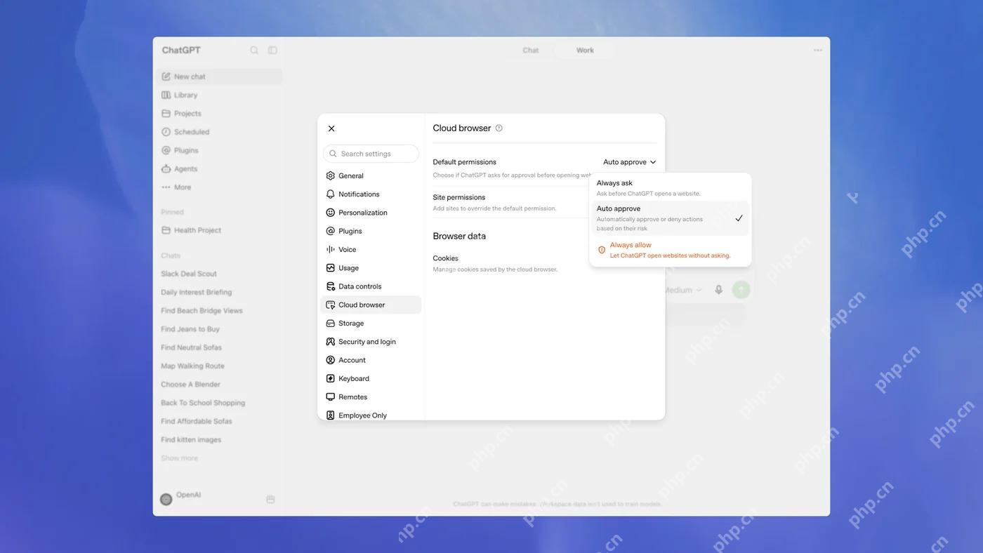Select Cloud browser in the settings list

371,305
